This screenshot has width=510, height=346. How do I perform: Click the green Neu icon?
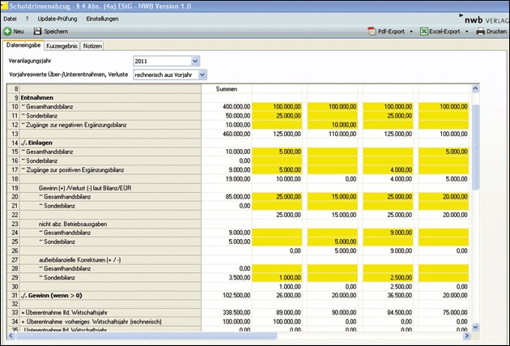pos(7,31)
